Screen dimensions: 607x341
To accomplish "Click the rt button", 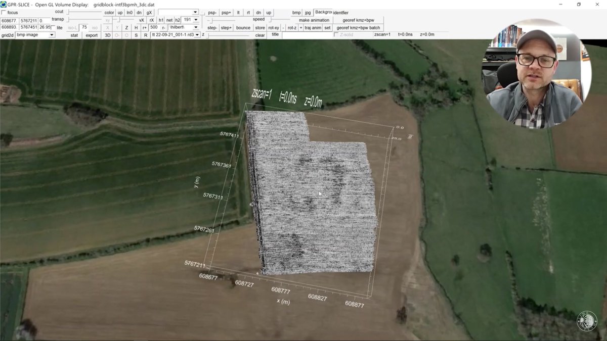I will pos(248,12).
